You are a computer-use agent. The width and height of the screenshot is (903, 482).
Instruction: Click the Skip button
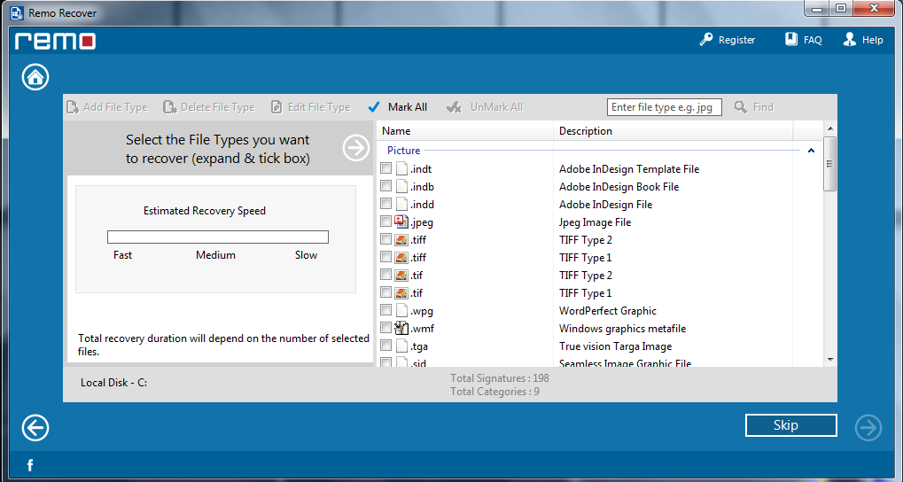coord(790,425)
